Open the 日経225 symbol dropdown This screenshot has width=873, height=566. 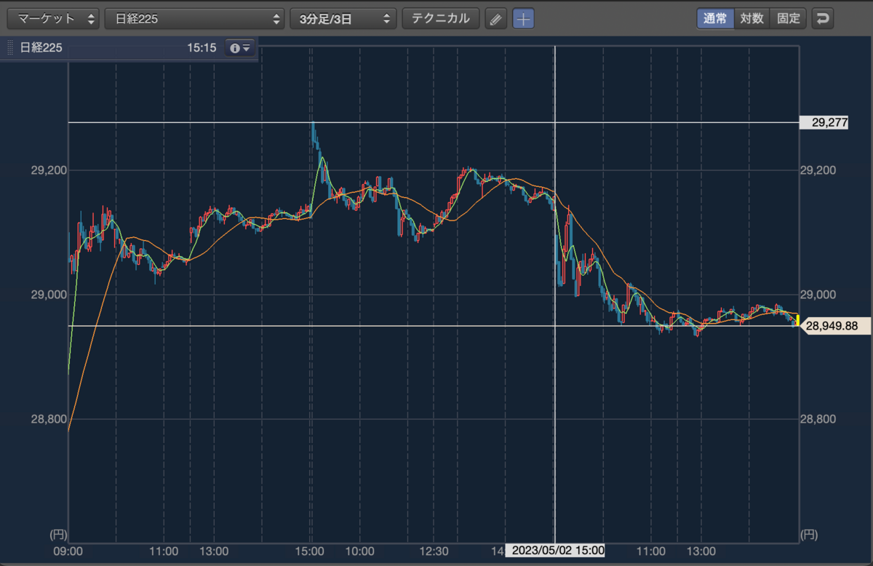(194, 19)
